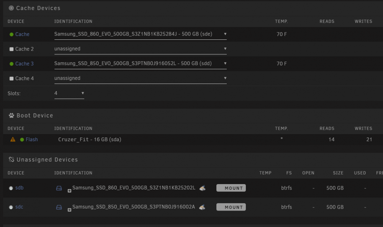Image resolution: width=383 pixels, height=227 pixels.
Task: Click the Boot Device paw icon
Action: [11, 116]
